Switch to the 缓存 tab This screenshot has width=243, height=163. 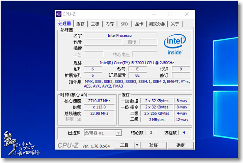click(80, 24)
